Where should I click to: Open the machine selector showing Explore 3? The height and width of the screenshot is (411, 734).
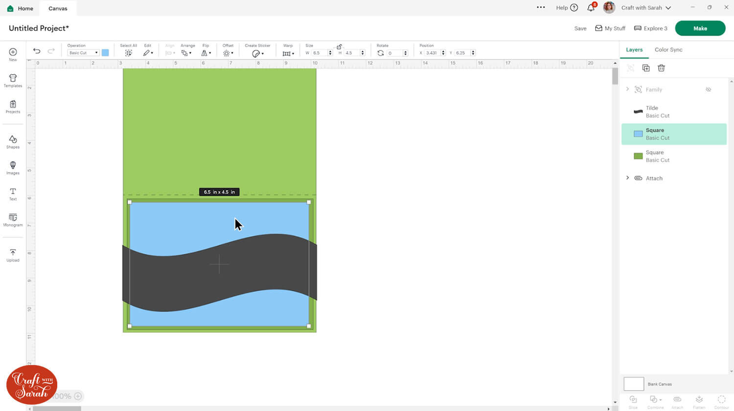(651, 28)
